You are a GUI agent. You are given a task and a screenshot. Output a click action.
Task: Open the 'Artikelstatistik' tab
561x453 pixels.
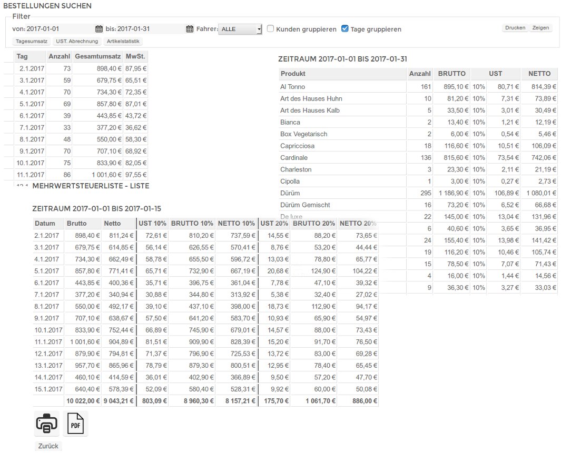122,41
